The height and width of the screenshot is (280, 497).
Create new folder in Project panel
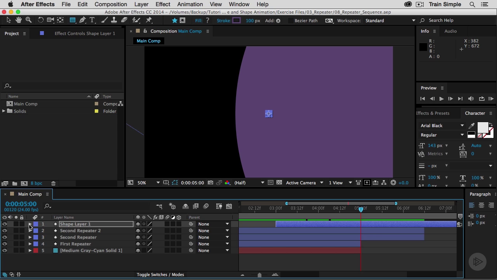tap(14, 184)
